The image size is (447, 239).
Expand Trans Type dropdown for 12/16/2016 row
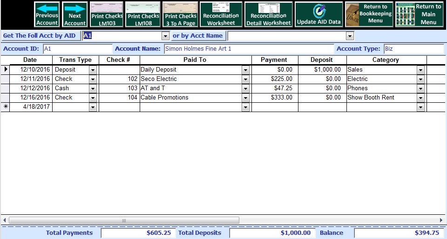pos(93,98)
